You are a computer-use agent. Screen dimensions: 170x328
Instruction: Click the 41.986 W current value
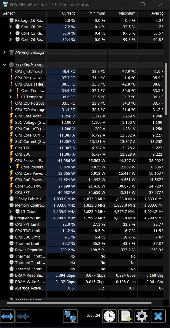(67, 161)
